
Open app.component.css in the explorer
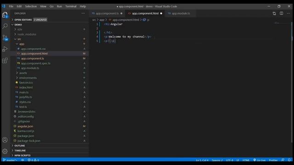click(x=33, y=49)
